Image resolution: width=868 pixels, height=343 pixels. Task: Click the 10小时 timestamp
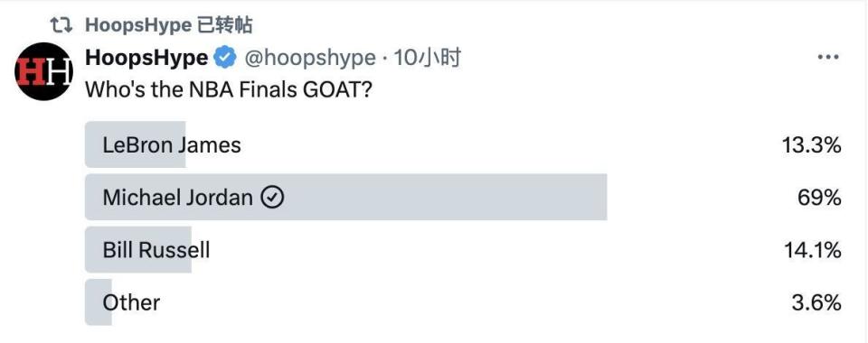[x=427, y=58]
